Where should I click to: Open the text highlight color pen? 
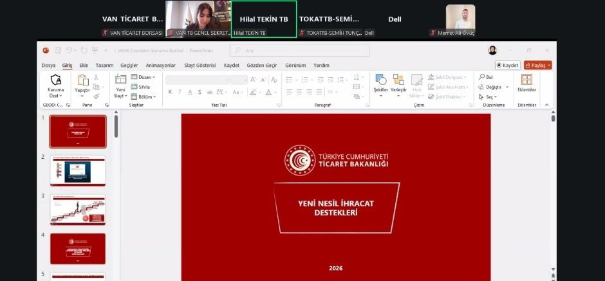pos(253,92)
